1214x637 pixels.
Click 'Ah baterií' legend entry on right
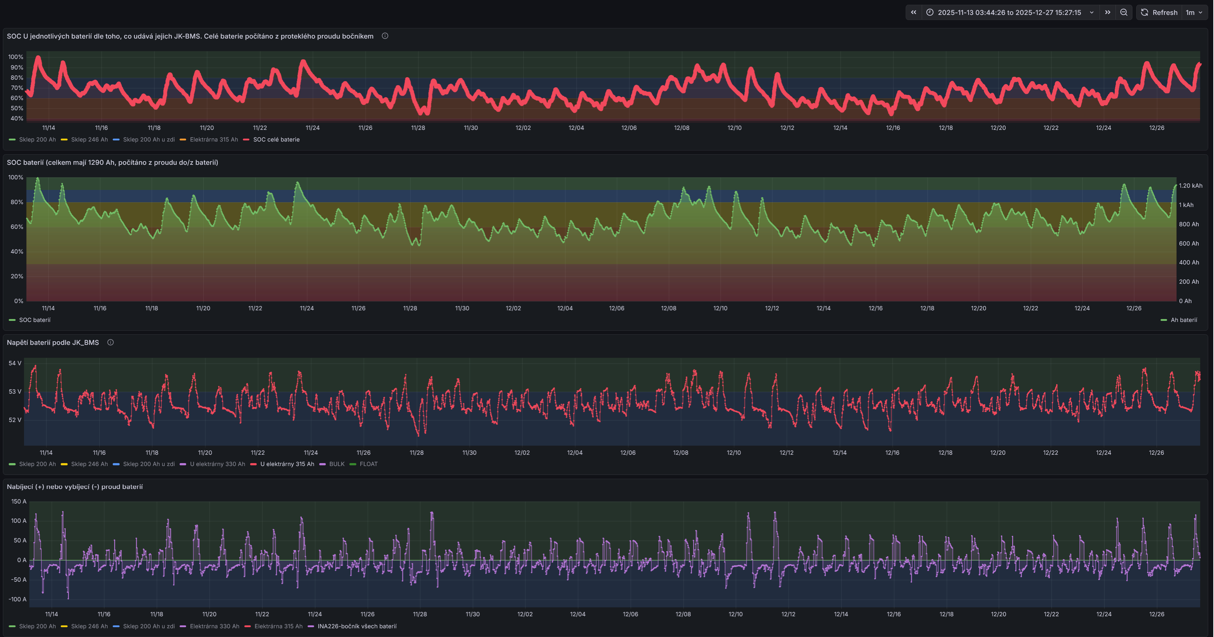1183,320
